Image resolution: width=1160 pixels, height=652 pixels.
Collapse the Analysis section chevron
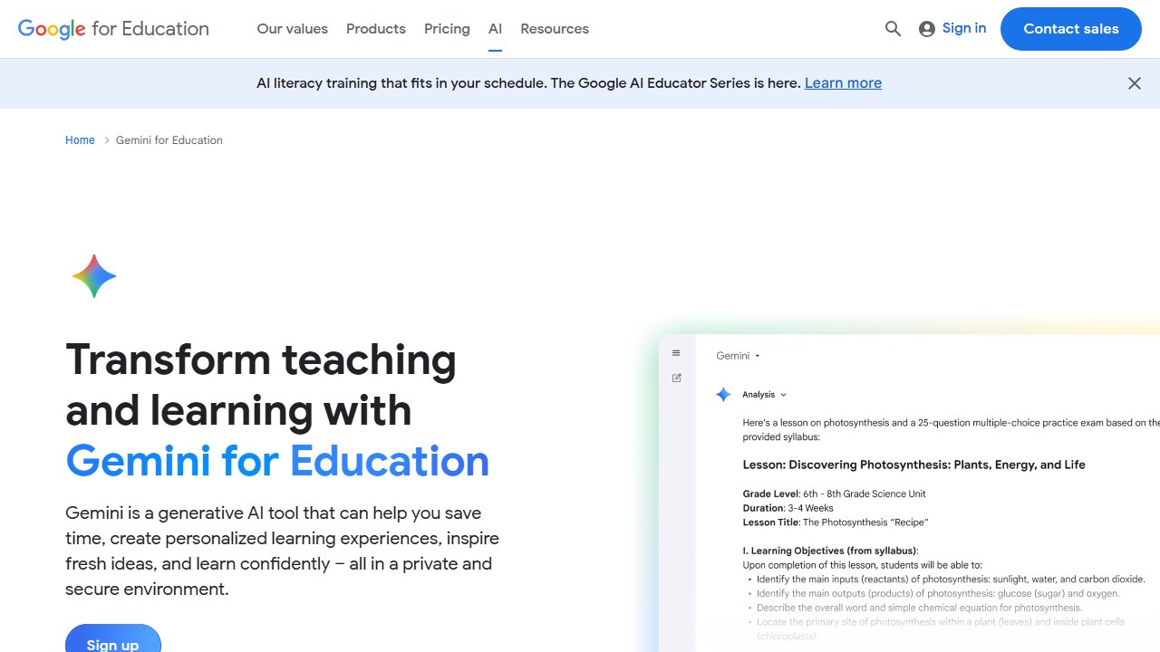coord(783,395)
